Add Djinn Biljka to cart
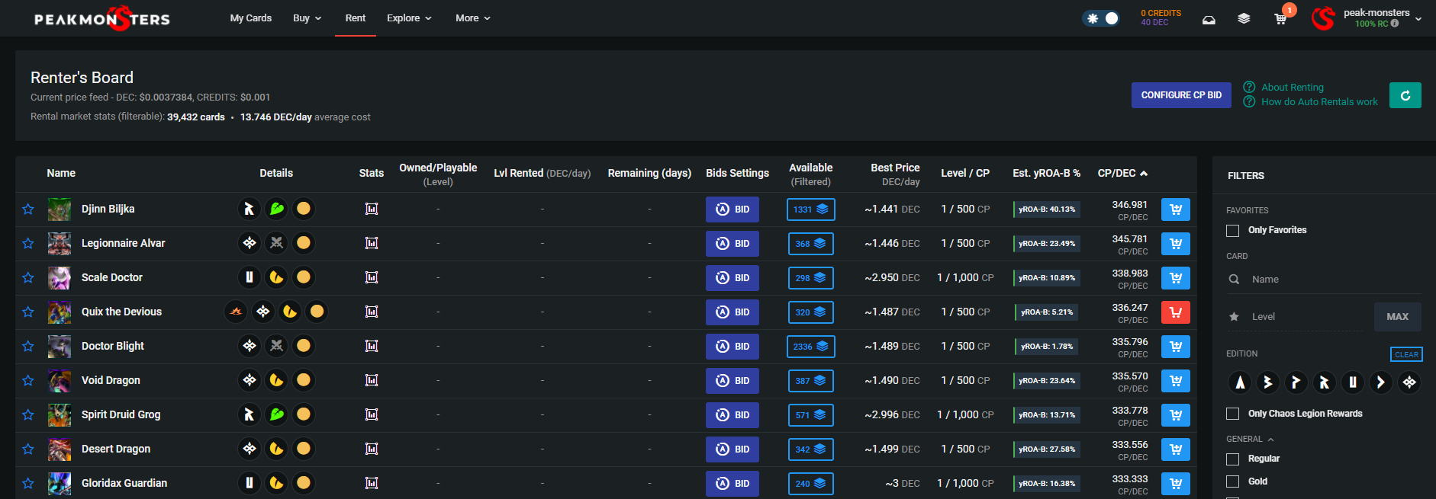 [1176, 210]
